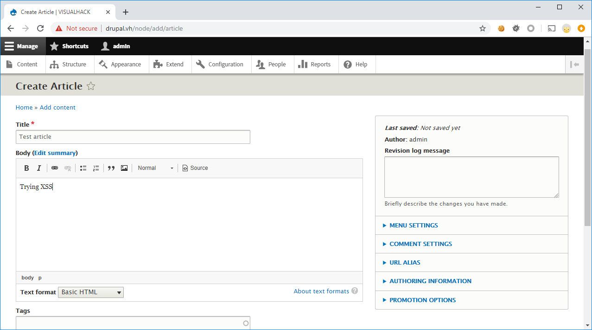
Task: Open a new browser tab
Action: (x=126, y=12)
